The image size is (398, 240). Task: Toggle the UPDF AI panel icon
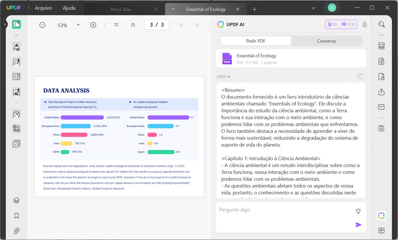click(x=381, y=216)
